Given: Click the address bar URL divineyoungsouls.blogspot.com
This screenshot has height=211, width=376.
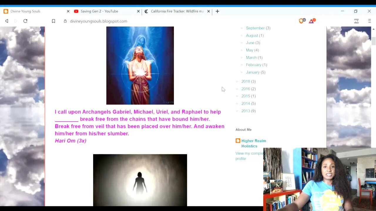Looking at the screenshot, I should [x=98, y=21].
